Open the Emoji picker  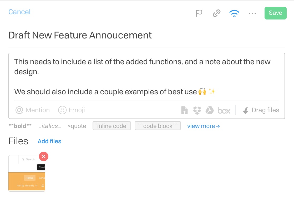72,110
